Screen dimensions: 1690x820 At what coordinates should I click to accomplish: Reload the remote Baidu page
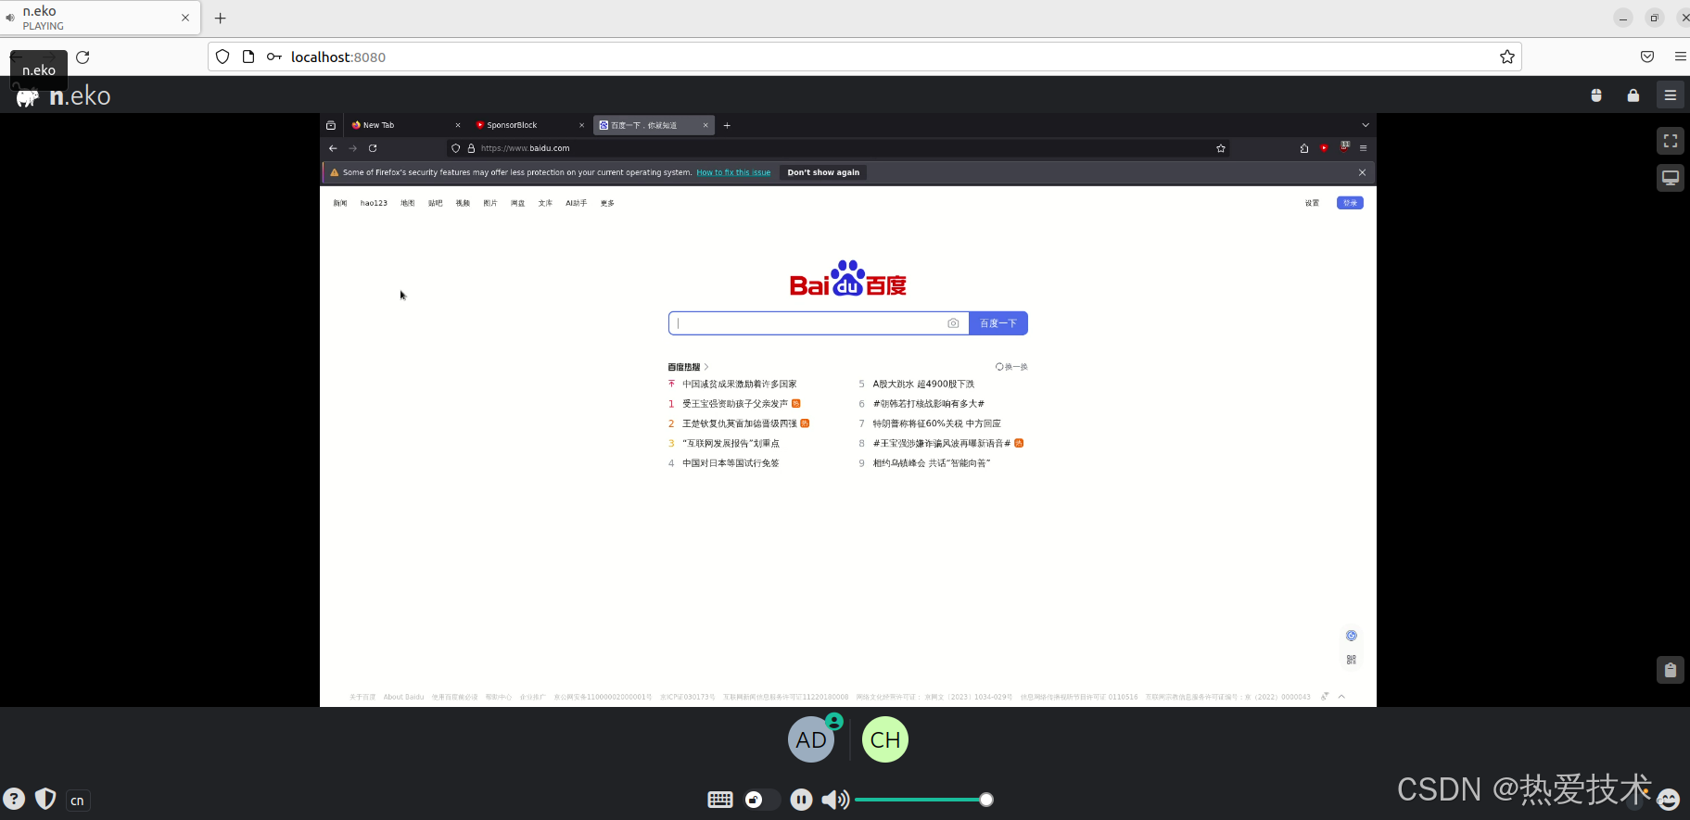[x=373, y=148]
